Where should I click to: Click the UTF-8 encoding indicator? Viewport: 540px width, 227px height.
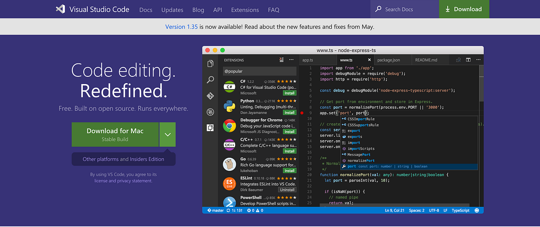(434, 210)
